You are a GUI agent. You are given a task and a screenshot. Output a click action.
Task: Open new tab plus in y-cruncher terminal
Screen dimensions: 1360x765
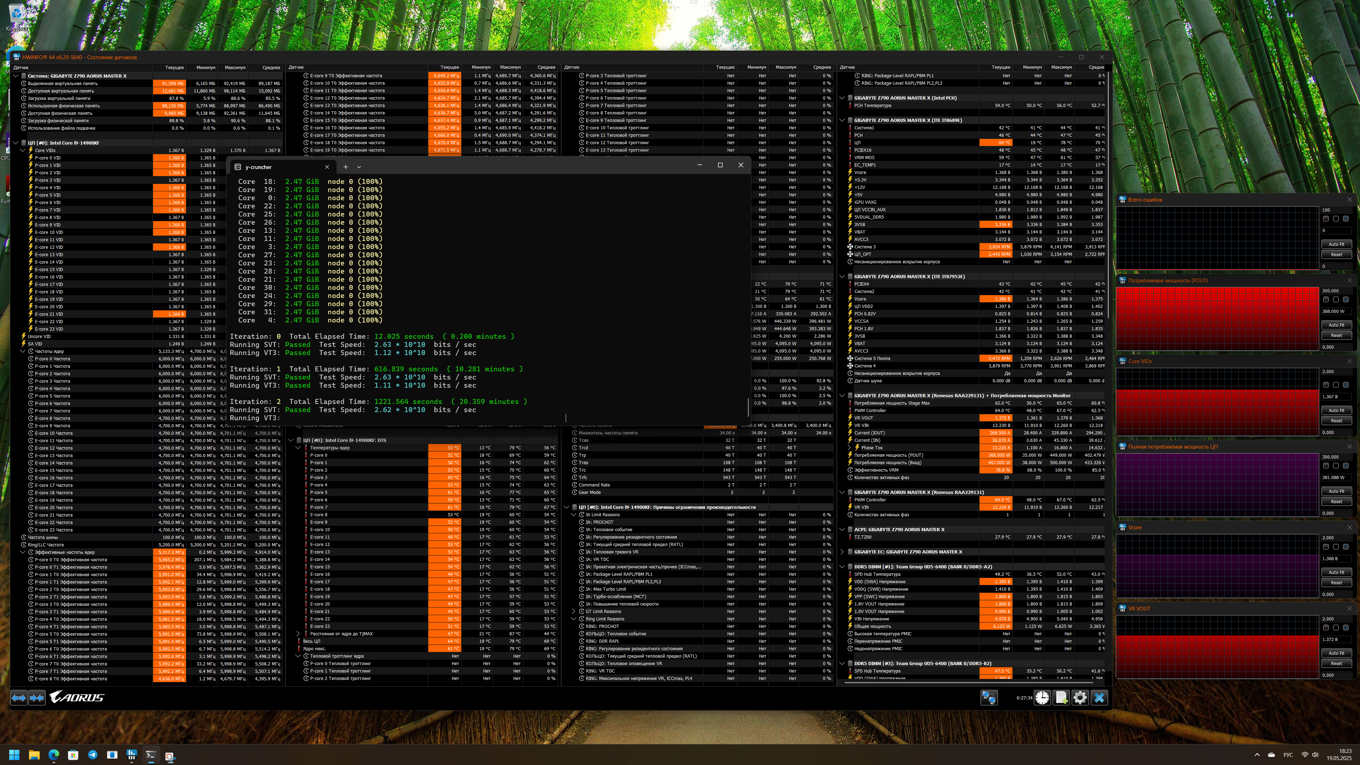pyautogui.click(x=345, y=167)
